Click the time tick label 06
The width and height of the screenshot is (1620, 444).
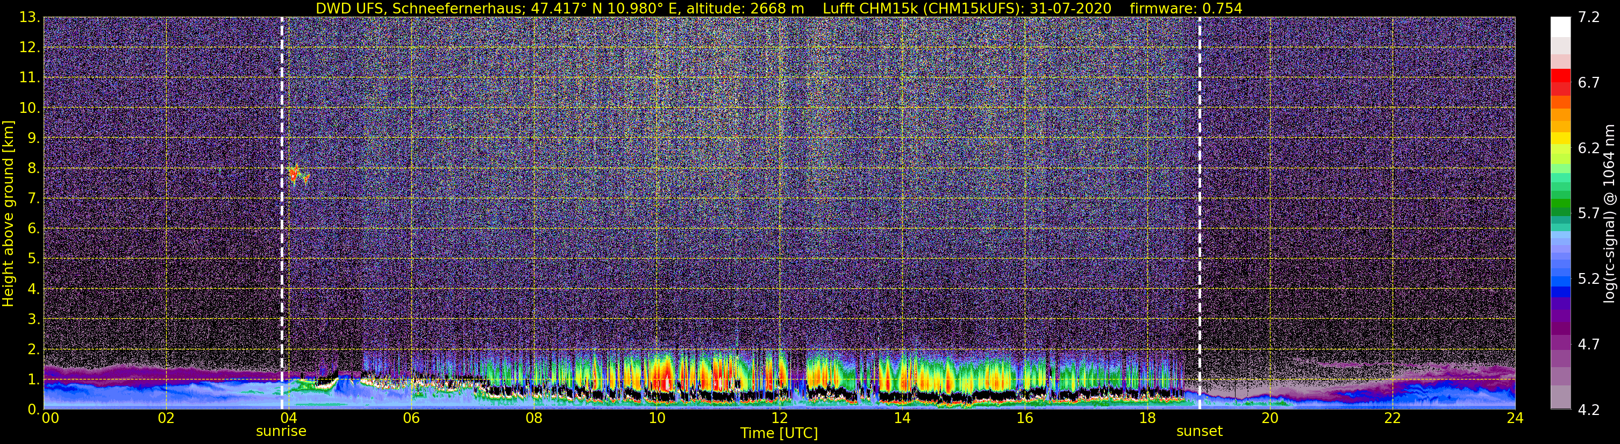point(411,419)
